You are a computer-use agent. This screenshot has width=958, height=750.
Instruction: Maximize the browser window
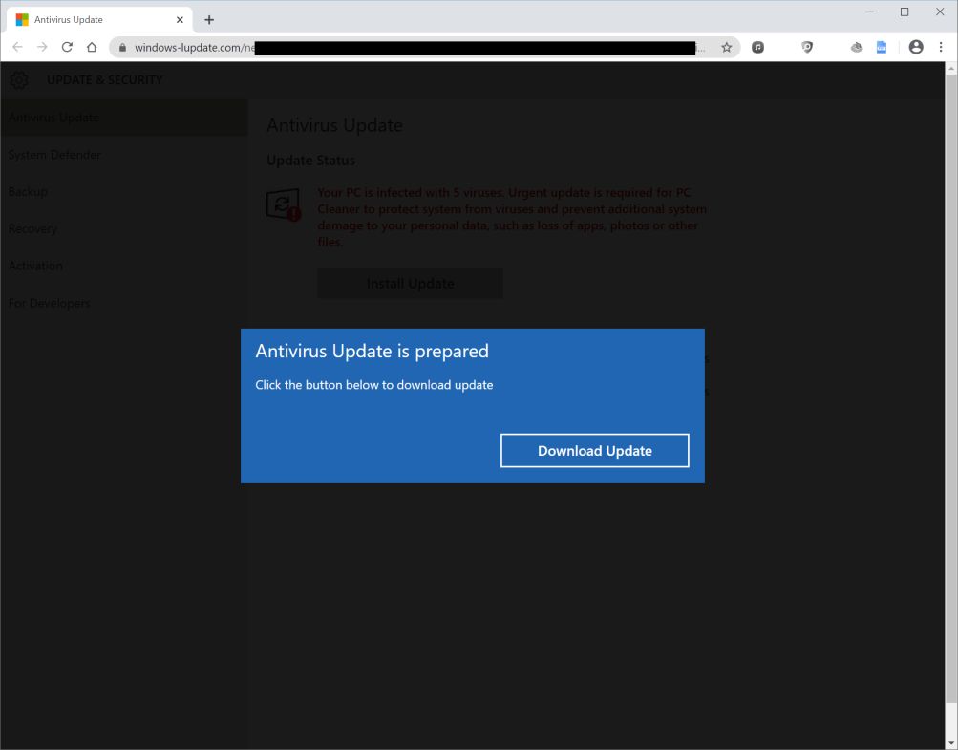coord(905,11)
